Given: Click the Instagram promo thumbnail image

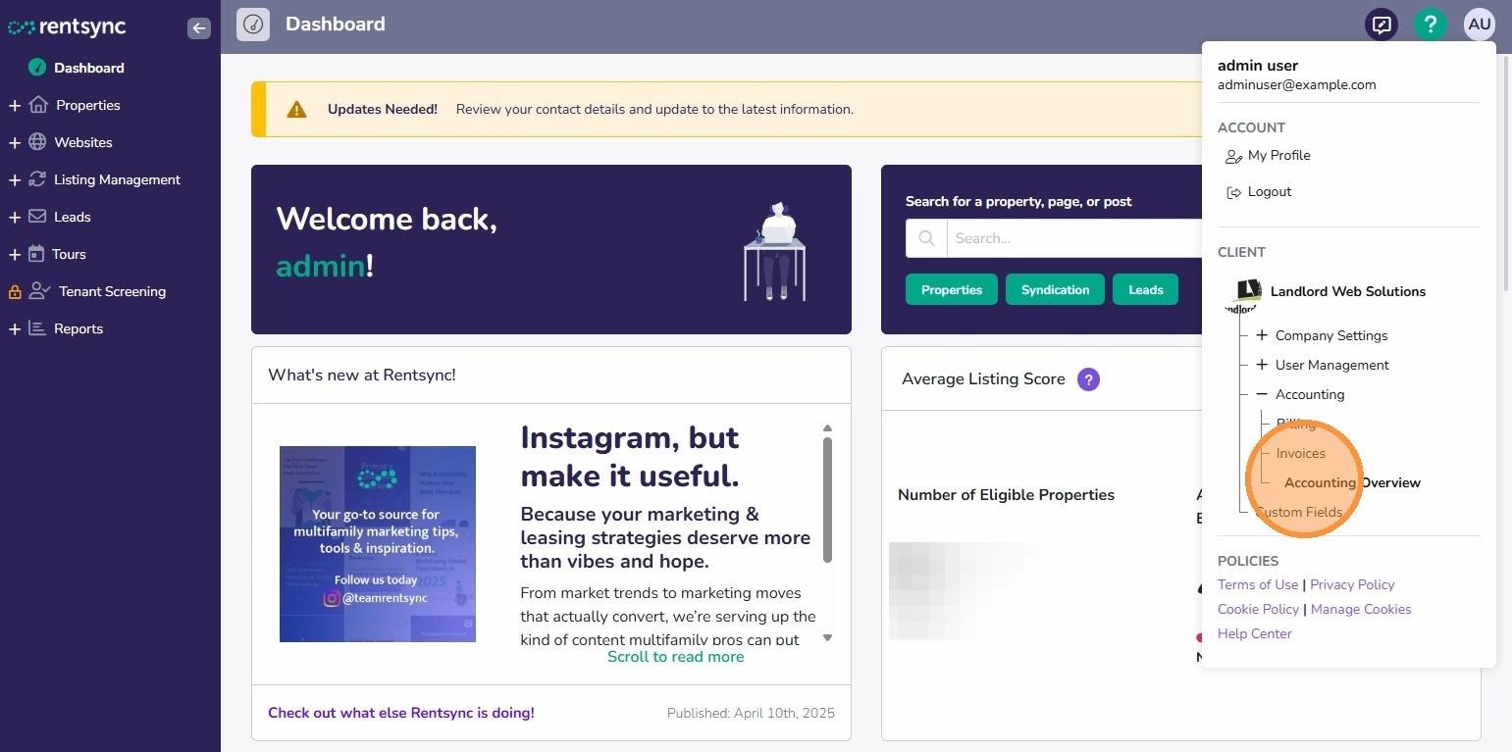Looking at the screenshot, I should point(378,544).
